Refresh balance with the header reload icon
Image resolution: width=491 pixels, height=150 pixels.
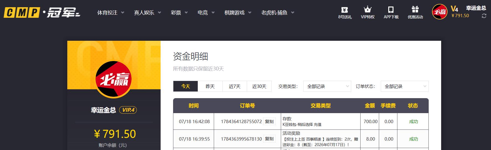(x=484, y=16)
